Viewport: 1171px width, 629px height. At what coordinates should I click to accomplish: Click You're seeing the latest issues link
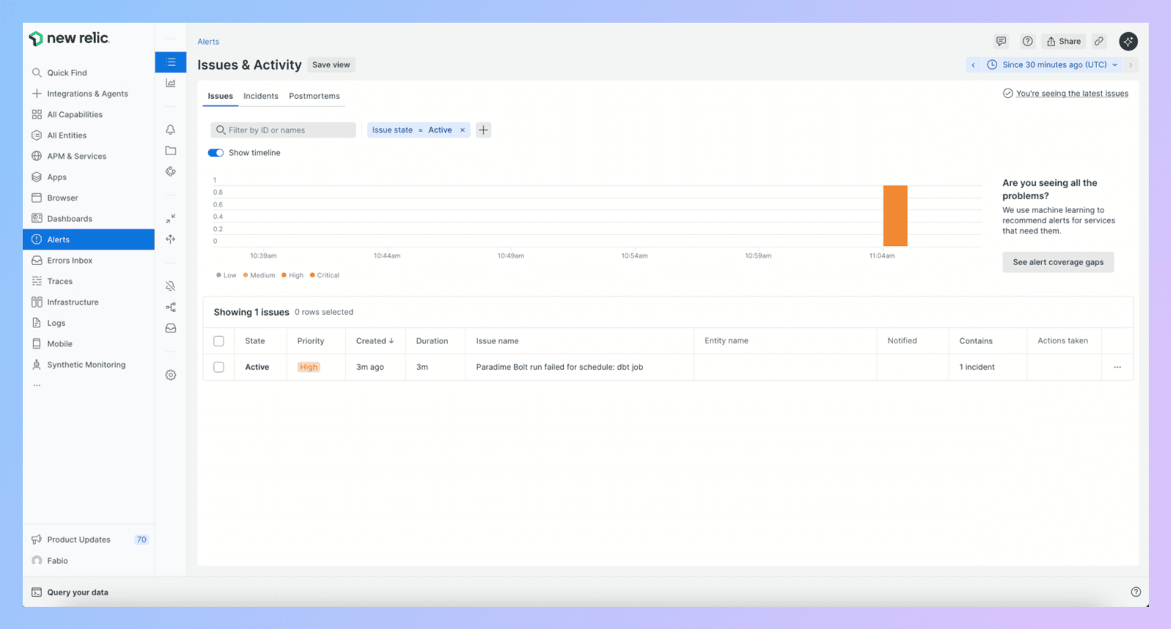click(x=1072, y=94)
